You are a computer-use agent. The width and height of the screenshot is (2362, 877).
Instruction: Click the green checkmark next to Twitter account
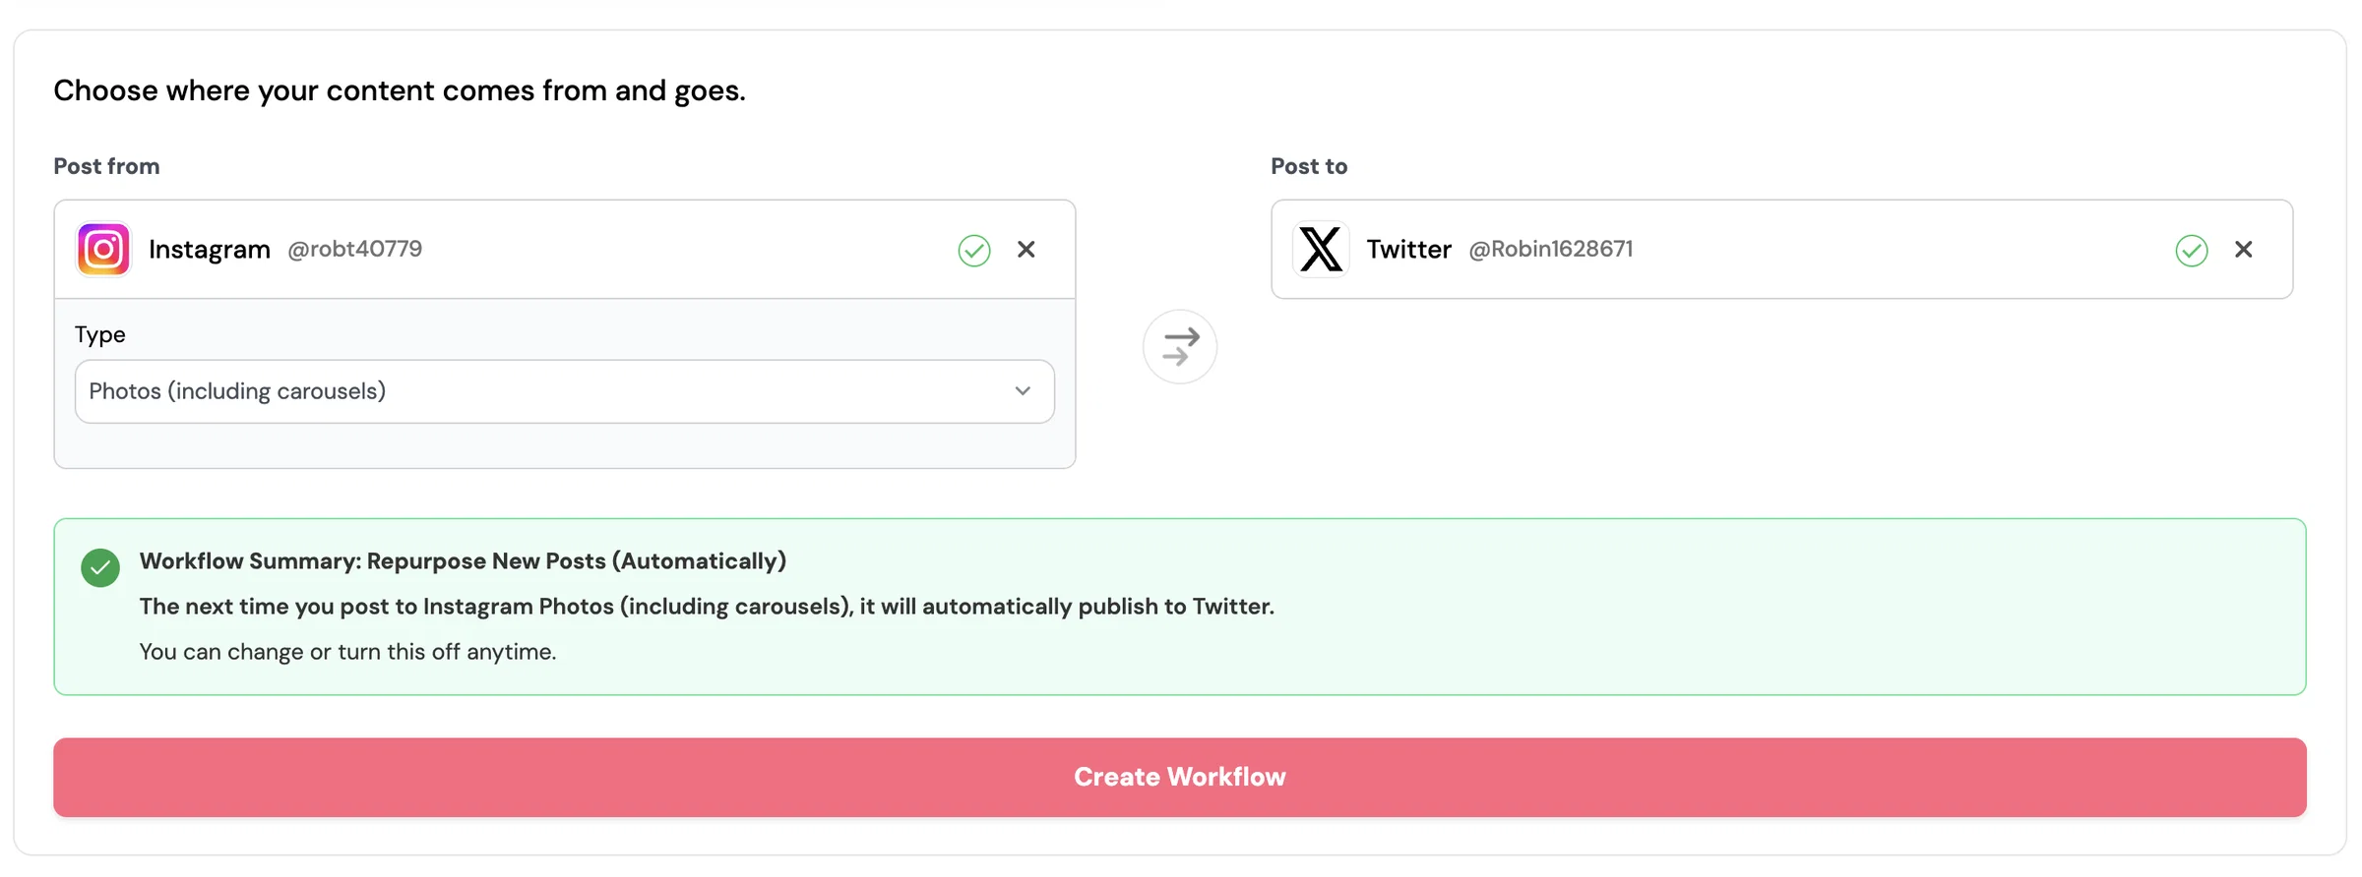pyautogui.click(x=2192, y=251)
